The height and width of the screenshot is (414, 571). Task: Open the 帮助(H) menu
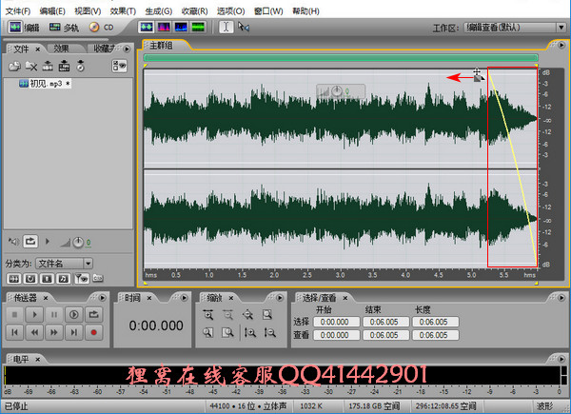[x=305, y=10]
